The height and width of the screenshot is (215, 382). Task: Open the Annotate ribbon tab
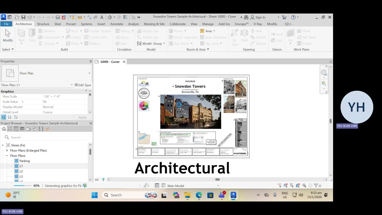tap(117, 24)
